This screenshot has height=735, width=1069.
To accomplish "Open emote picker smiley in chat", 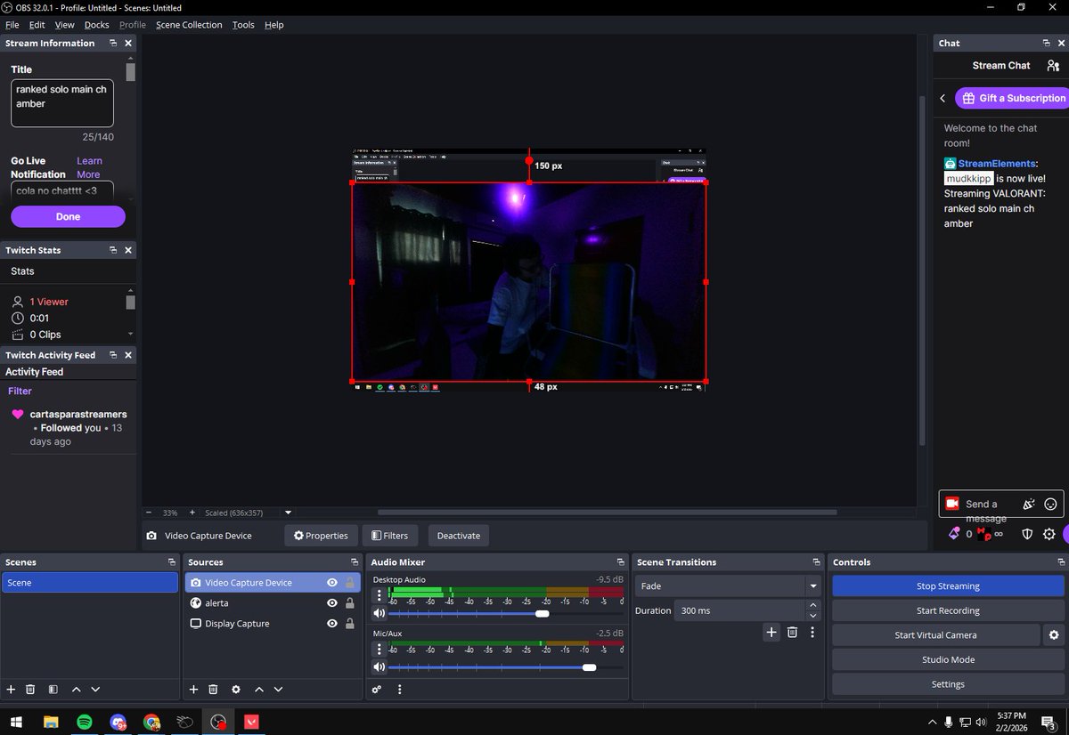I will pos(1050,504).
